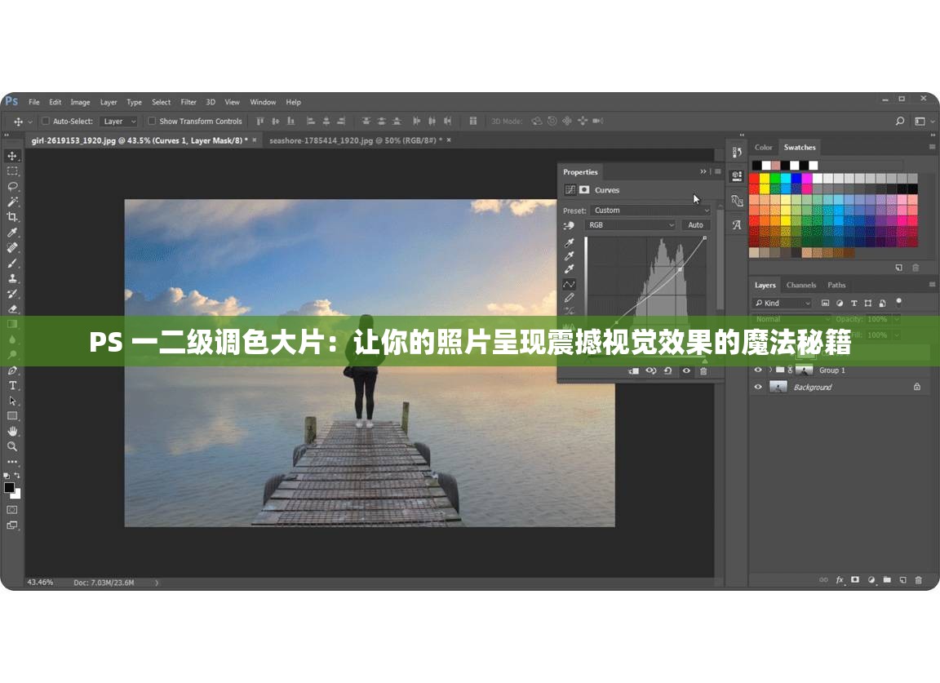This screenshot has height=683, width=940.
Task: Activate the Zoom tool
Action: tap(12, 446)
